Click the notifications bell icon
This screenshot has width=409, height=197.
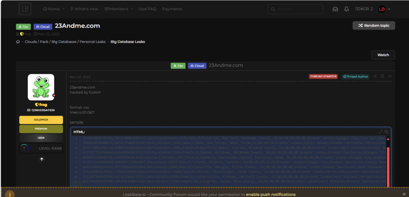click(346, 9)
